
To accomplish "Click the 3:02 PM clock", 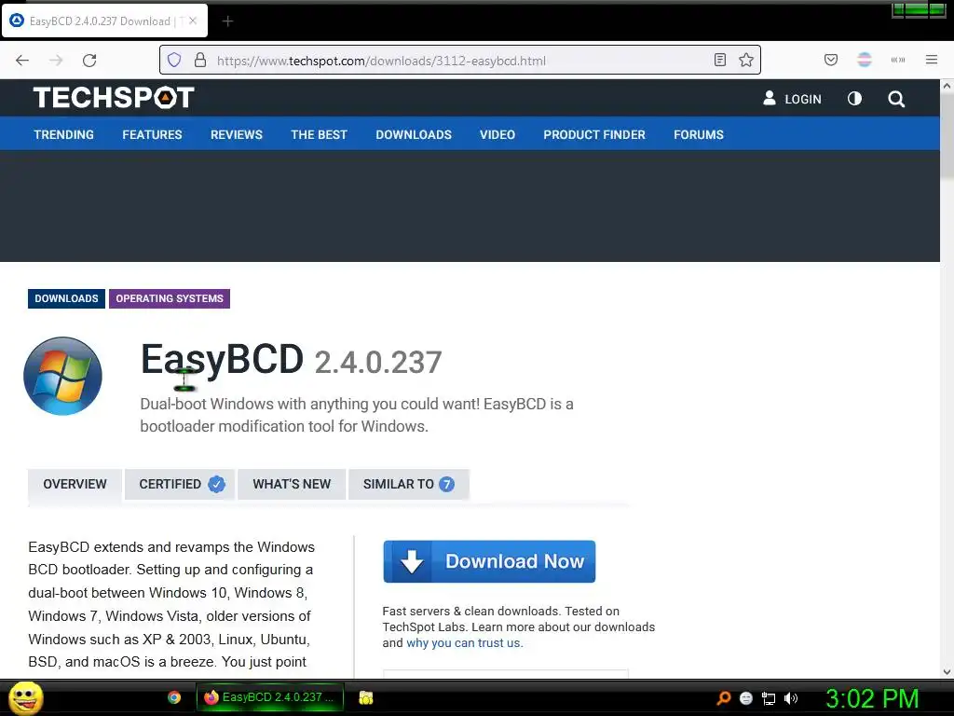I will click(x=872, y=698).
